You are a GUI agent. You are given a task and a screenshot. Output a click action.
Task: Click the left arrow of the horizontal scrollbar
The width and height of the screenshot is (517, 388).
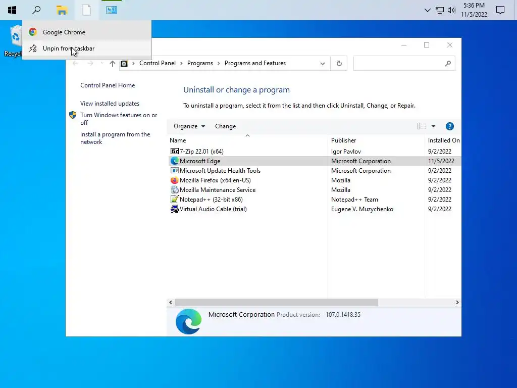click(x=171, y=302)
